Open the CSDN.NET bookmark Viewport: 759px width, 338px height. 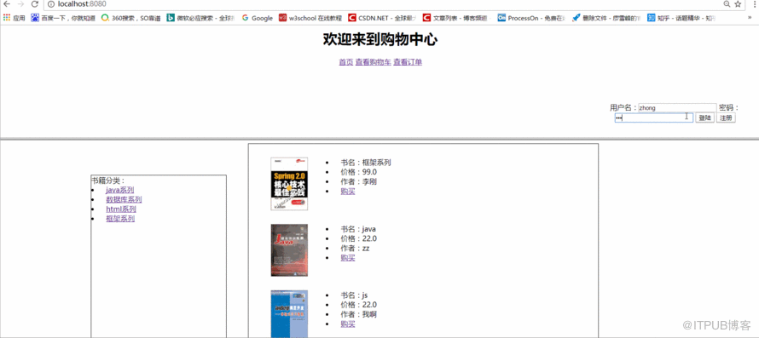(382, 18)
